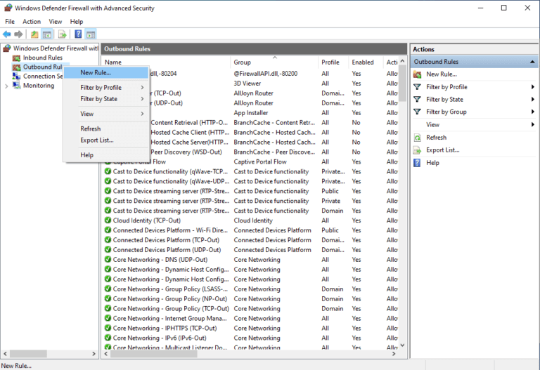Click the app icon in the title bar
The image size is (540, 370).
[8, 8]
